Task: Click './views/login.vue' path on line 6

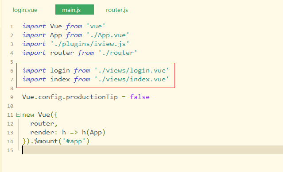Action: [132, 70]
